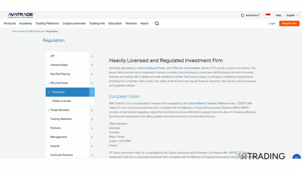Viewport: 302px width, 170px height.
Task: Expand the Red Bull Racing chevron
Action: pos(92,74)
